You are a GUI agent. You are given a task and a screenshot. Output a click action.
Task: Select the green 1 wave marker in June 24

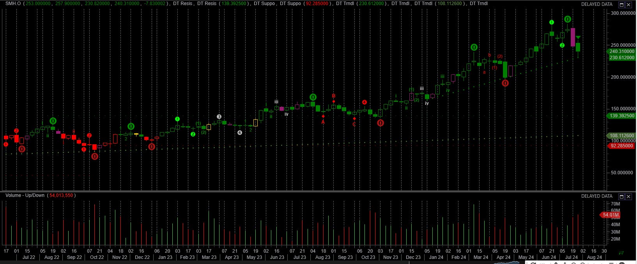click(x=552, y=22)
